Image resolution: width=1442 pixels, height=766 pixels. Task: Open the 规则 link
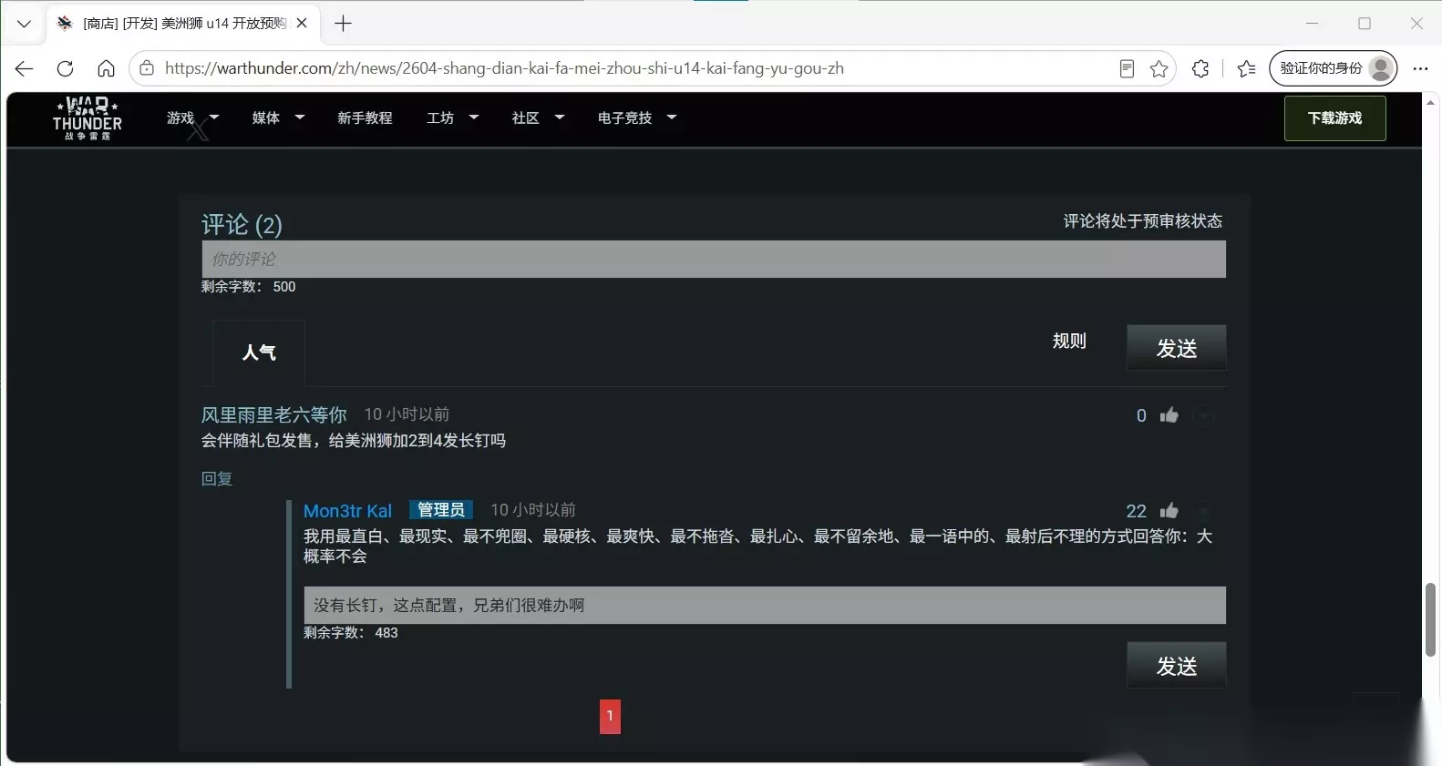[x=1069, y=341]
